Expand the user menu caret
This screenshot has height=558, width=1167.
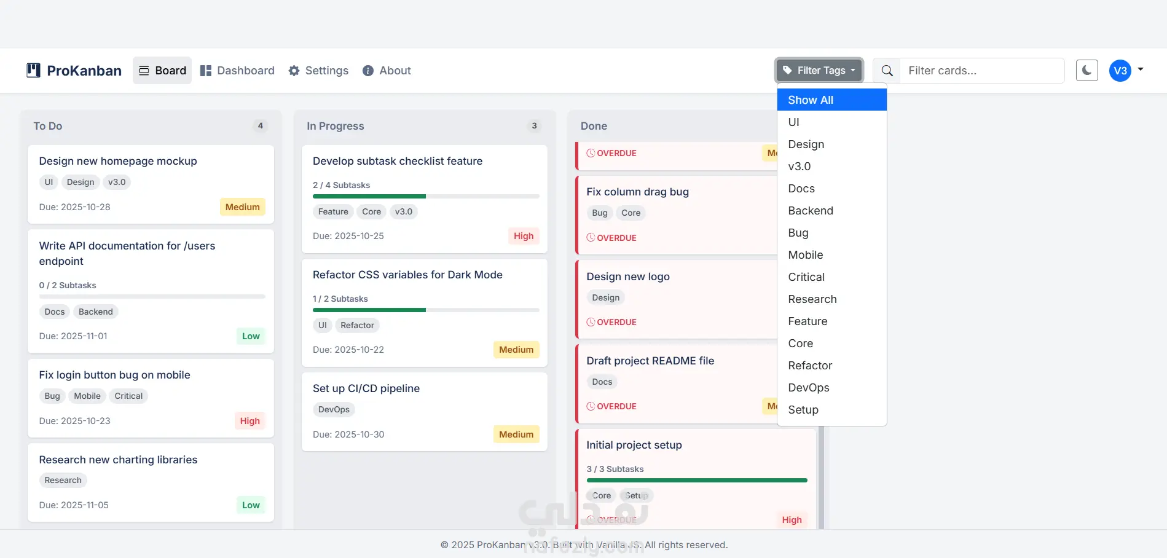tap(1141, 69)
